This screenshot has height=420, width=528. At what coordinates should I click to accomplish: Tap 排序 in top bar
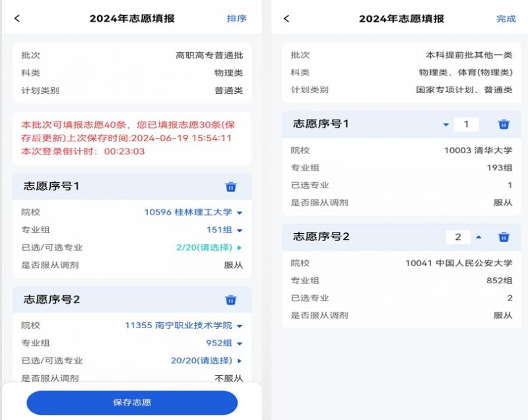(236, 18)
